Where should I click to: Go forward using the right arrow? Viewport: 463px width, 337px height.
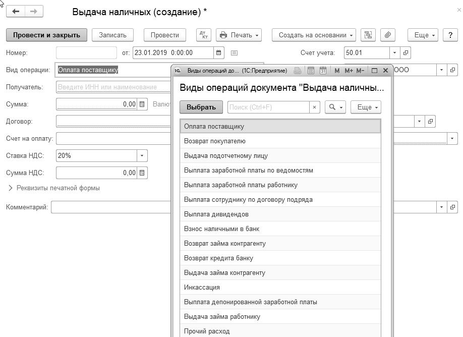pos(34,12)
